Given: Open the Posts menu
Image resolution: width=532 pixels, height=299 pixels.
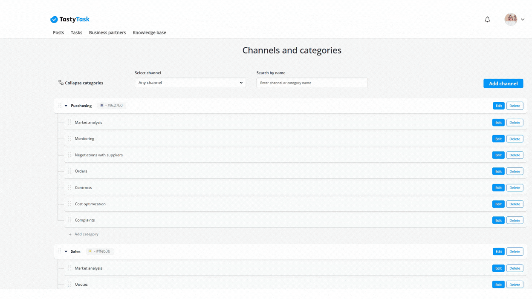Looking at the screenshot, I should point(58,32).
